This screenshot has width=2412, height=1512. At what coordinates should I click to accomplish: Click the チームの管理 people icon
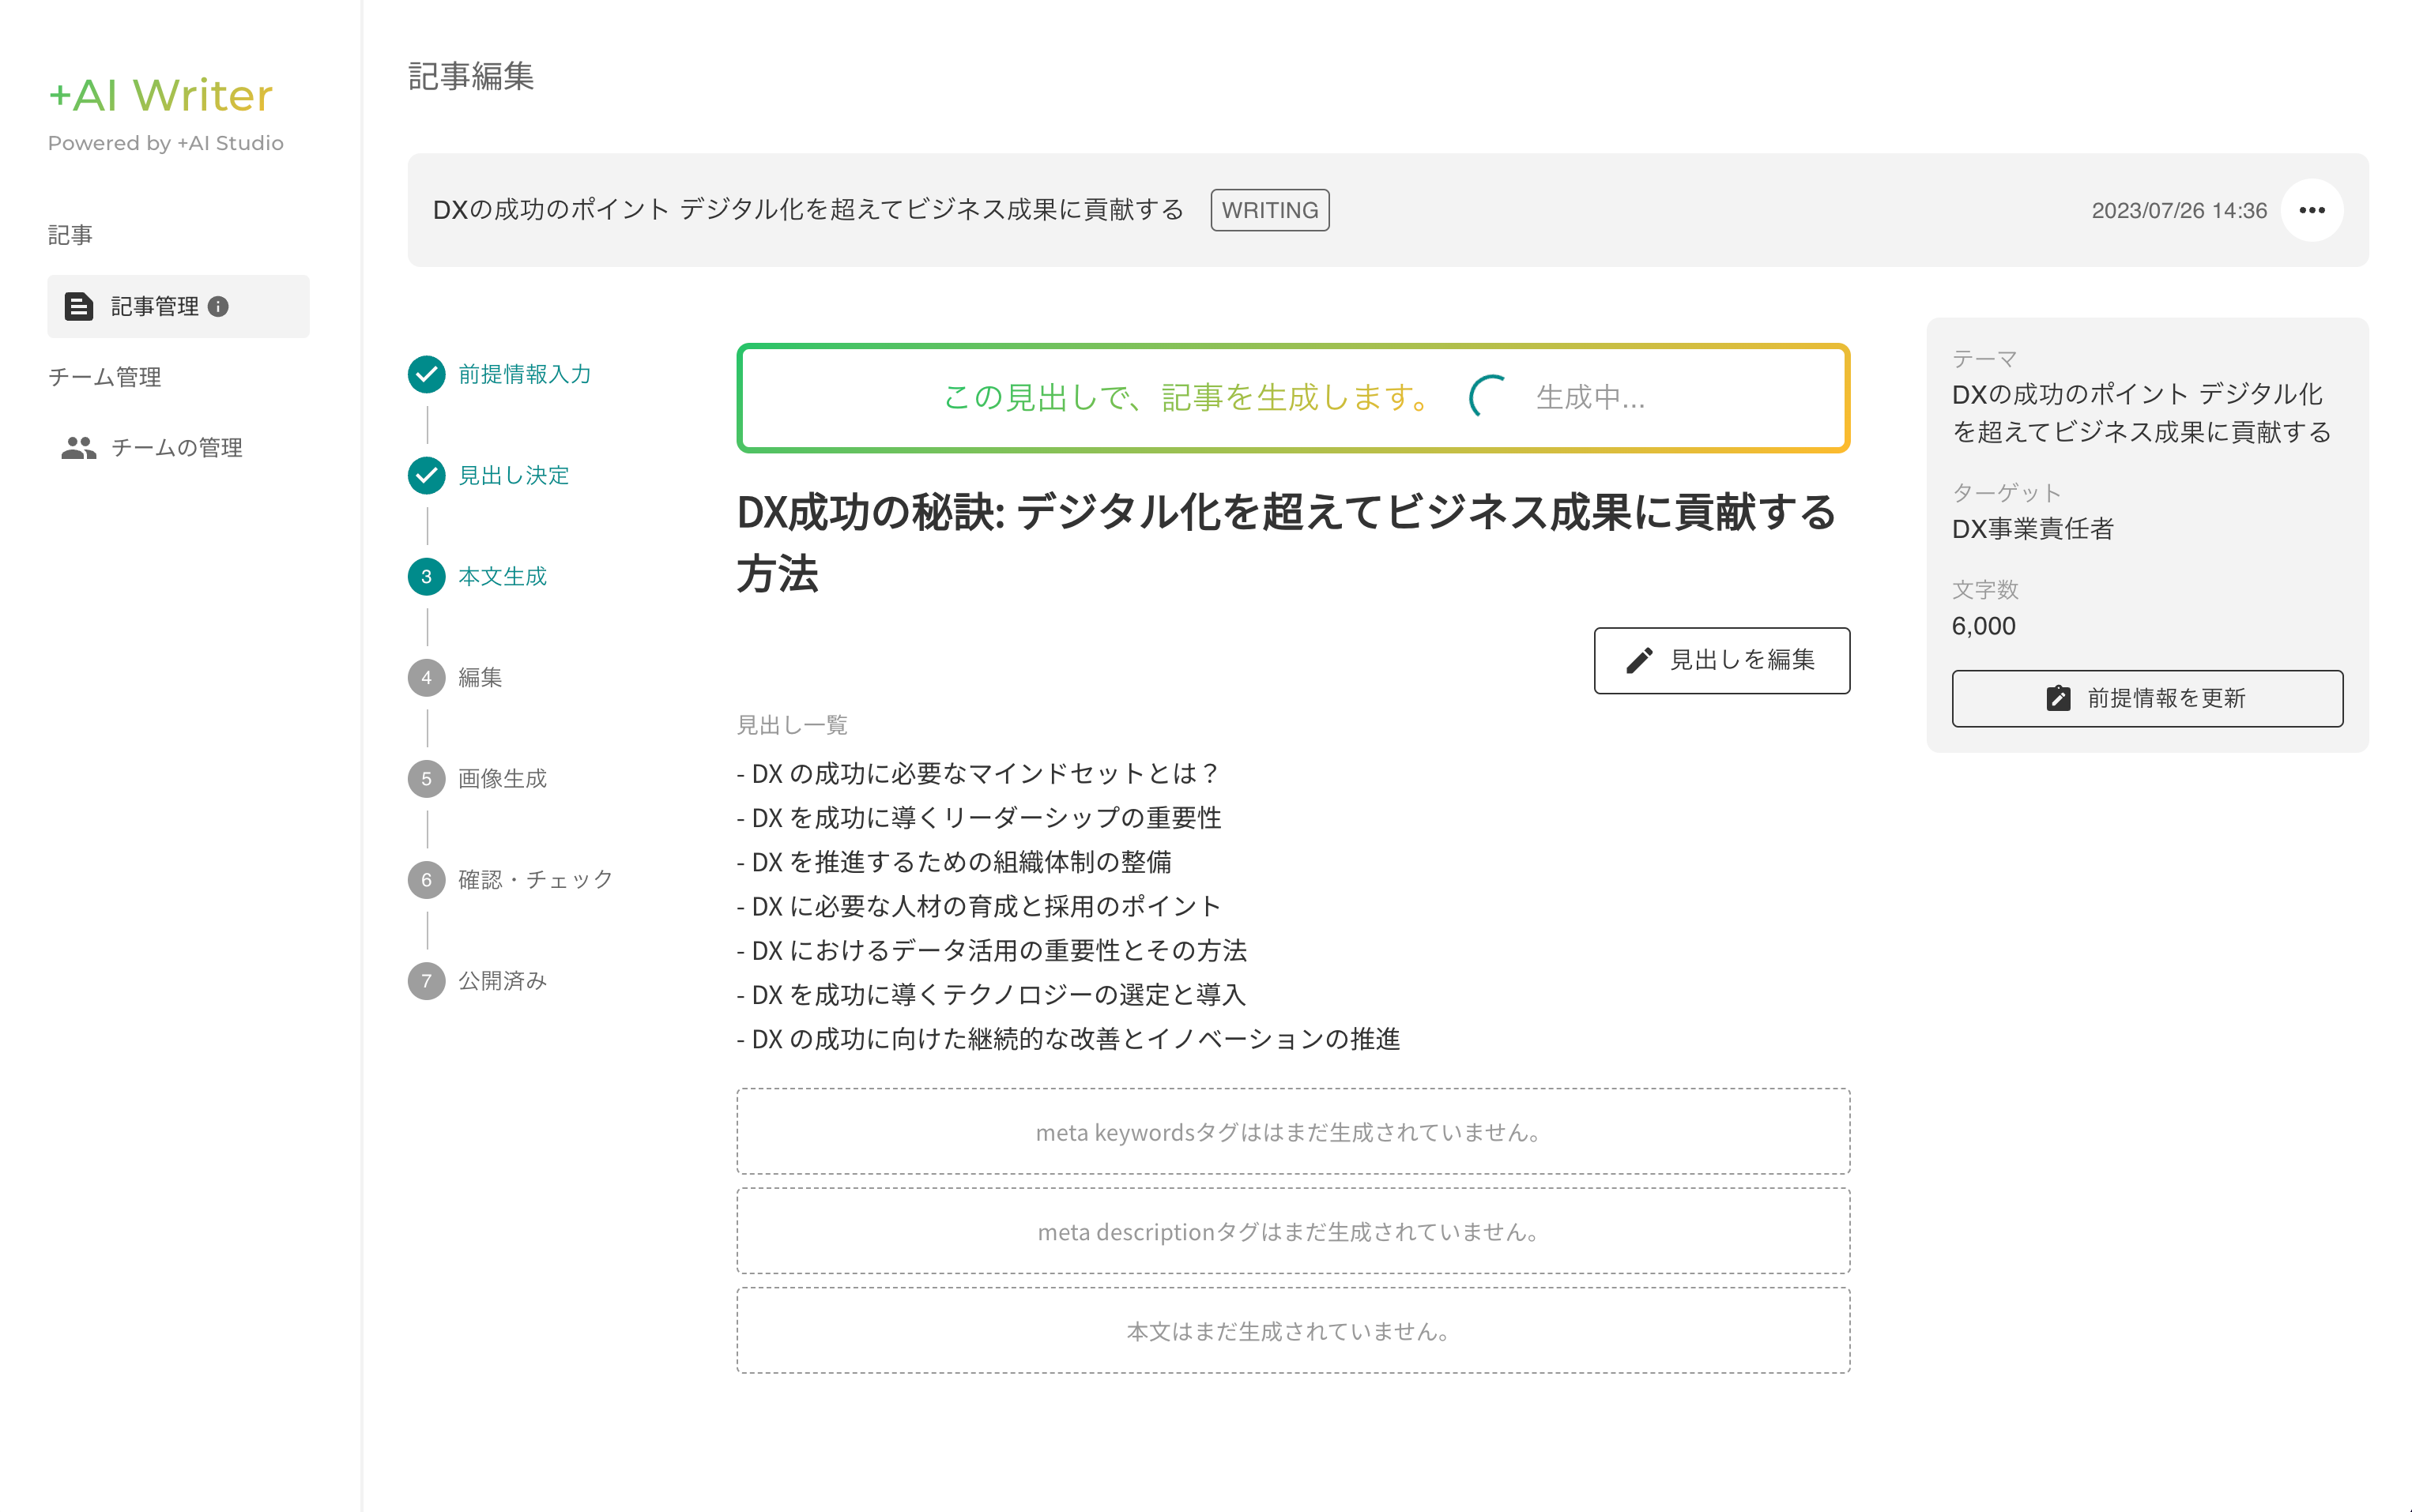point(79,448)
